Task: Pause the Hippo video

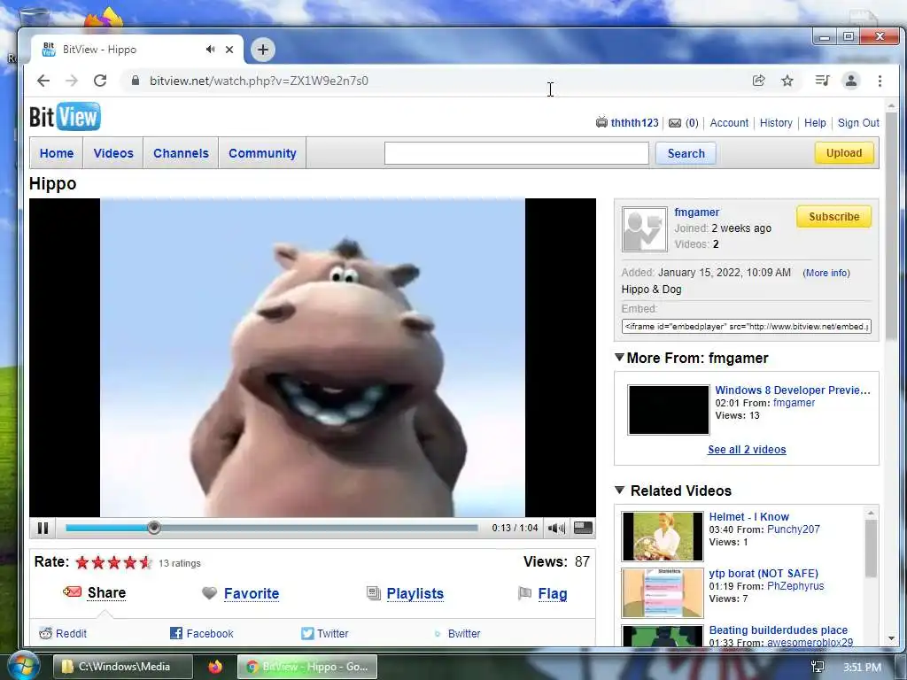Action: (43, 528)
